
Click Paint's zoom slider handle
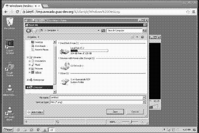131,122
